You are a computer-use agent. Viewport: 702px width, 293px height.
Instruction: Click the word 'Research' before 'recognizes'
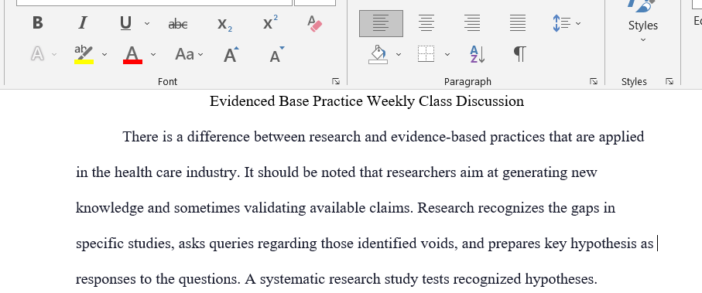point(446,208)
